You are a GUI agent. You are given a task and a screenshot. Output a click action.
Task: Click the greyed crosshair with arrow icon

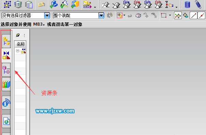(x=146, y=15)
